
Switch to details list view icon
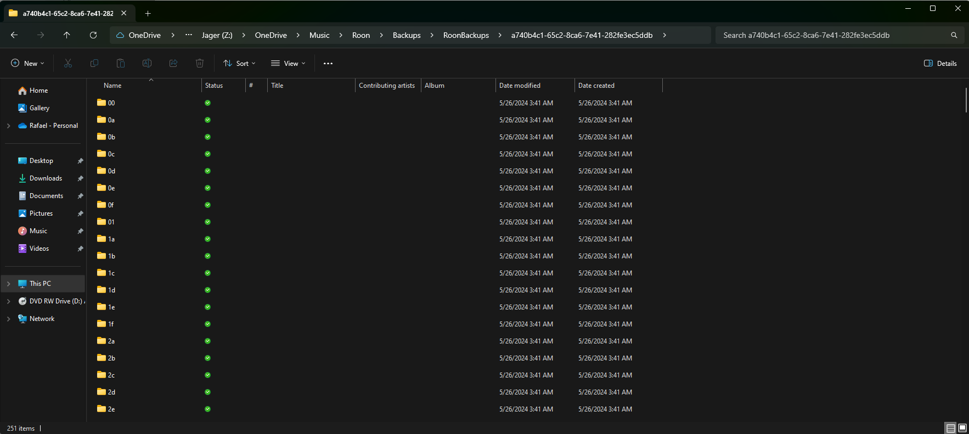click(x=951, y=428)
